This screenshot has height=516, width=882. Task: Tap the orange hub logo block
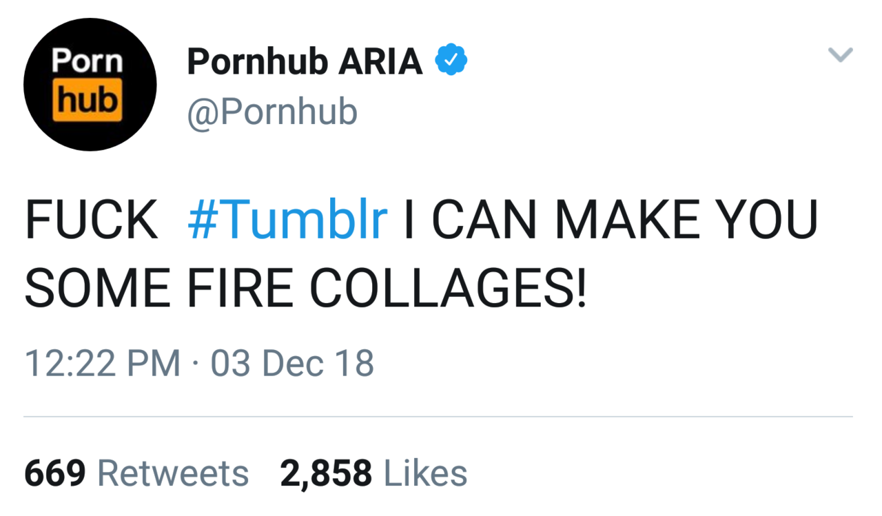(88, 101)
